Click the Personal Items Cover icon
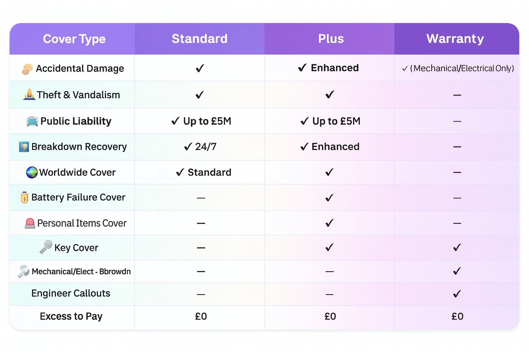The height and width of the screenshot is (352, 529). pyautogui.click(x=30, y=223)
